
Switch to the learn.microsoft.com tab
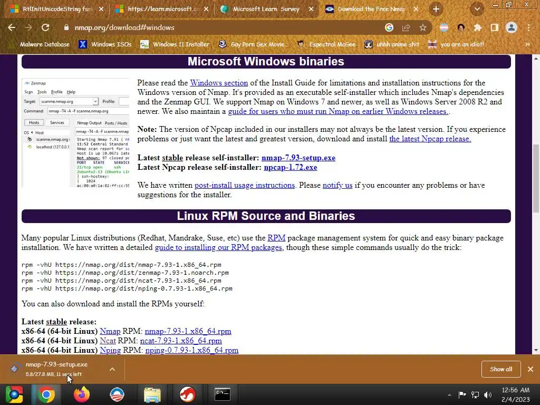(x=162, y=9)
